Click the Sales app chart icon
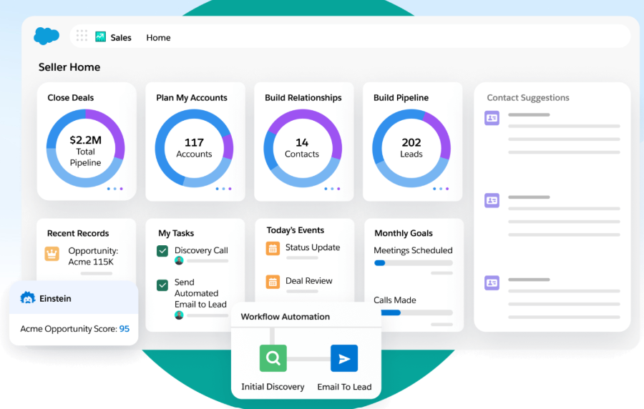644x409 pixels. click(101, 37)
